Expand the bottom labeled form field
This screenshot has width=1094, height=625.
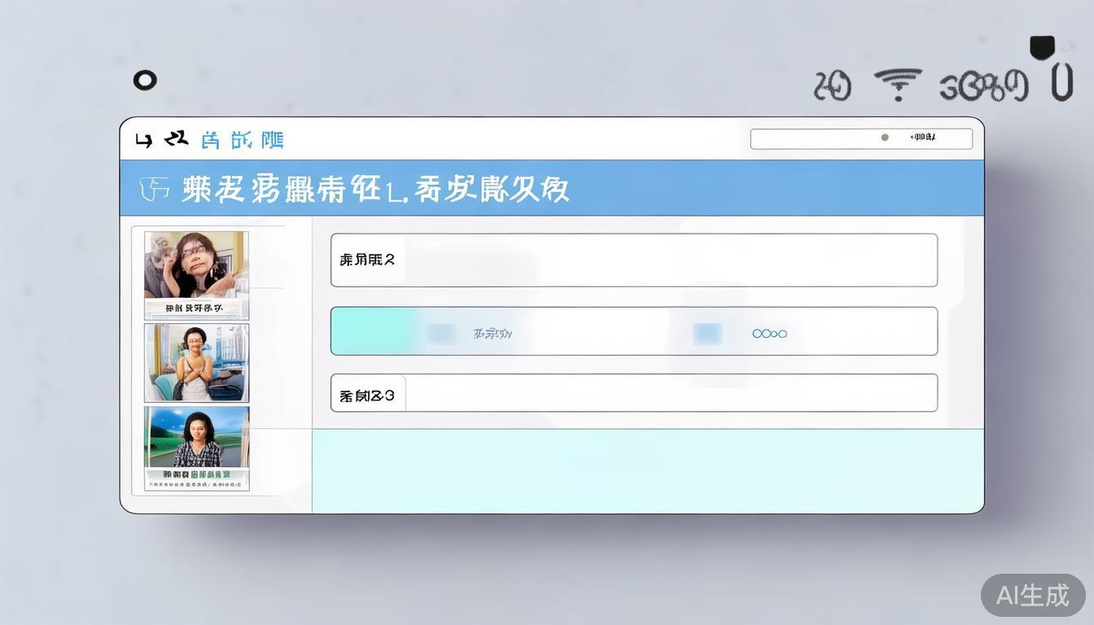click(367, 394)
